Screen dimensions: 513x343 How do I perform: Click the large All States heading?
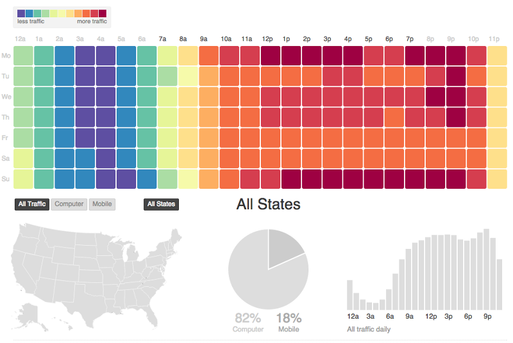coord(268,204)
